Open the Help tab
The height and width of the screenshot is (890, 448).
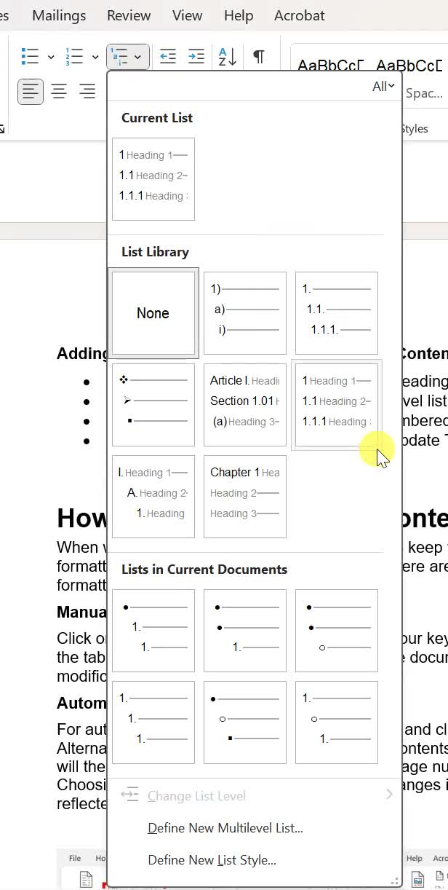click(239, 15)
